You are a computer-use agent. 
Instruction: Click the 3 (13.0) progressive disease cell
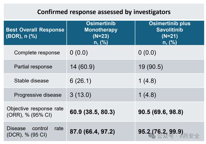[x=81, y=95]
